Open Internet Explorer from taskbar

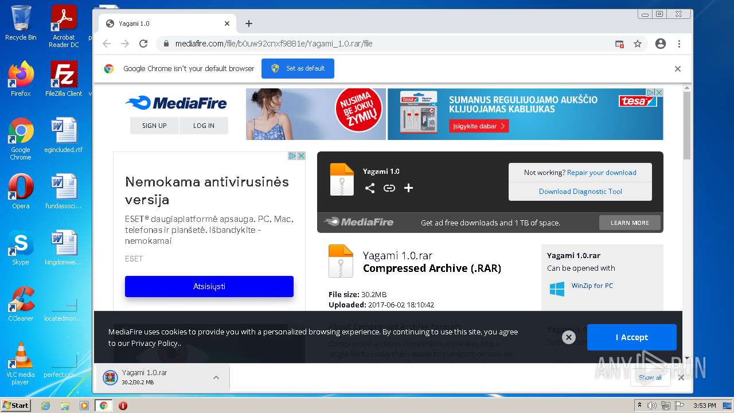[x=45, y=406]
